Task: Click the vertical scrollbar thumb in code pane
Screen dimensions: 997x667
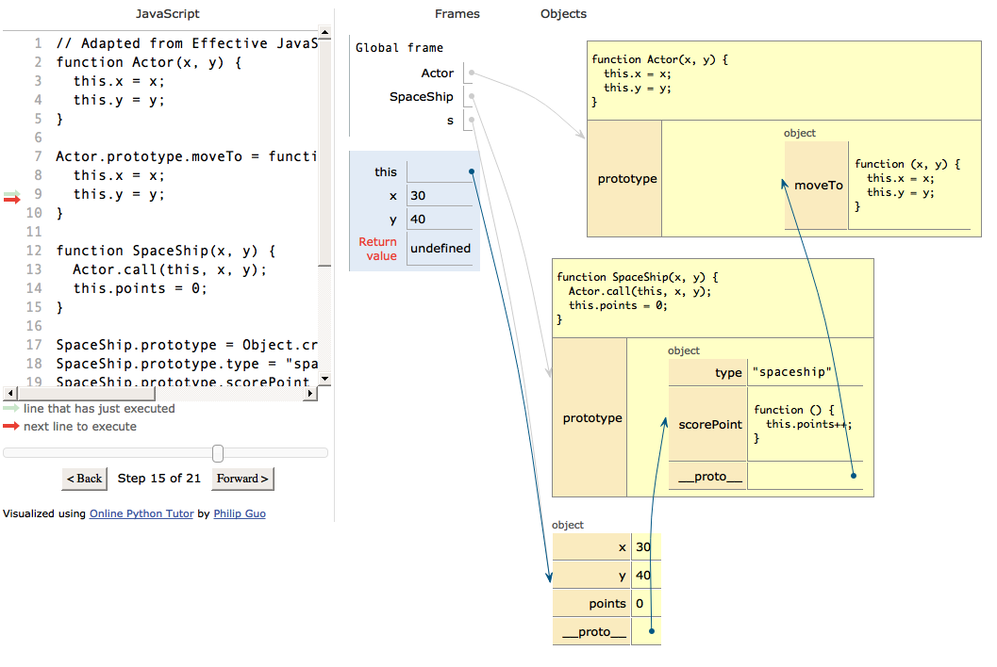Action: (x=324, y=153)
